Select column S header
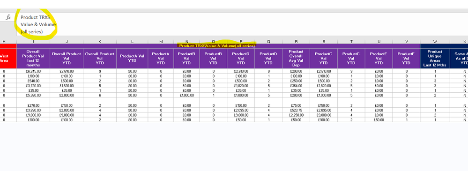This screenshot has height=171, width=468. (x=324, y=42)
